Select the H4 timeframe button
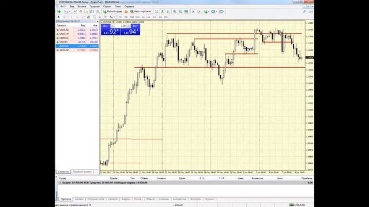The height and width of the screenshot is (207, 369). point(149,17)
